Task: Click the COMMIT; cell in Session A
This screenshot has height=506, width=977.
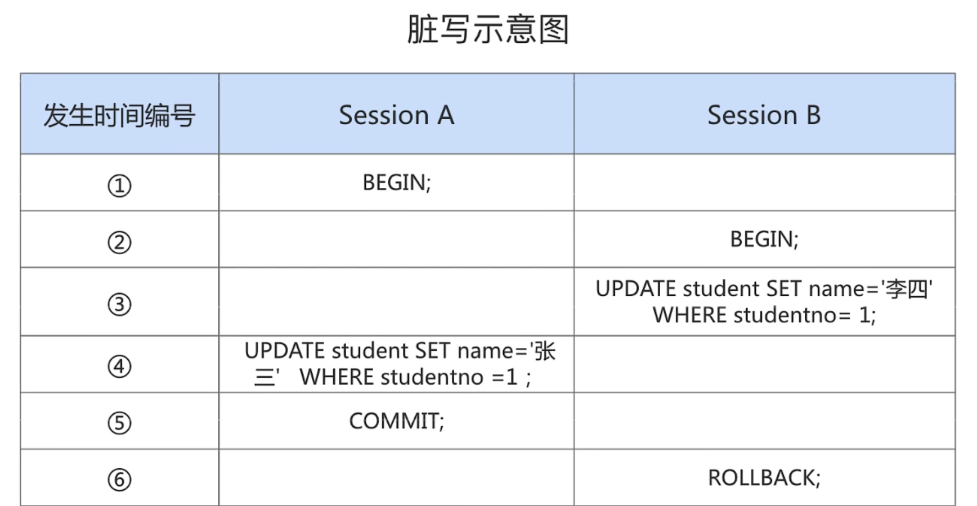Action: (x=396, y=421)
